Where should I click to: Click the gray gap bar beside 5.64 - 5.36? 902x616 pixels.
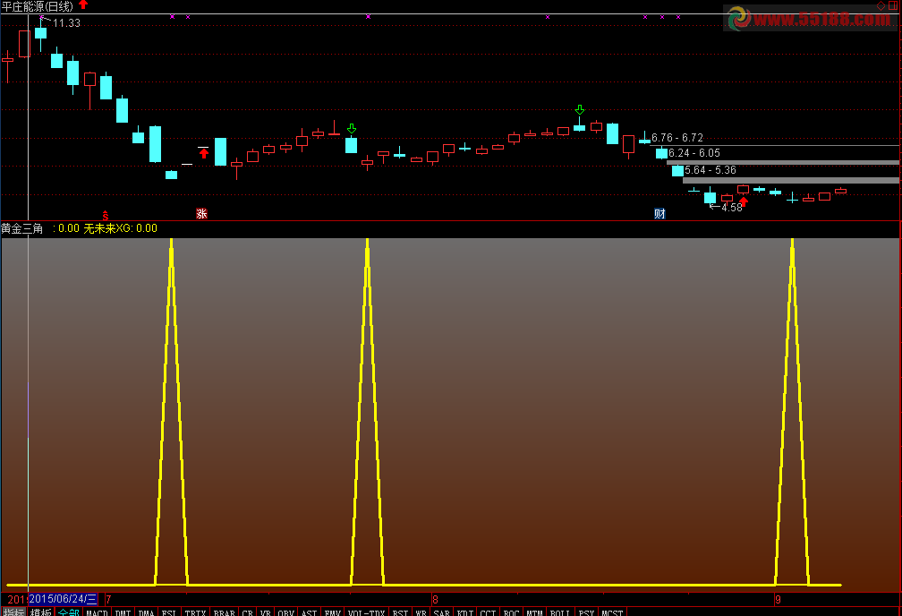(x=791, y=180)
